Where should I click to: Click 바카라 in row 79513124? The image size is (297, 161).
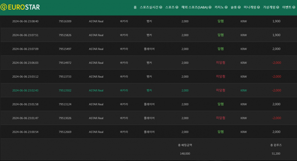(124, 104)
